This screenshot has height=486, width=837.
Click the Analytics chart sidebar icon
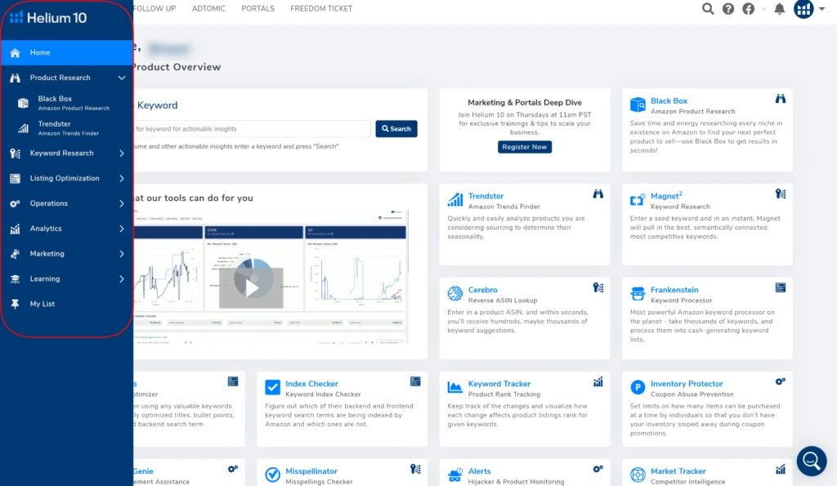click(15, 229)
